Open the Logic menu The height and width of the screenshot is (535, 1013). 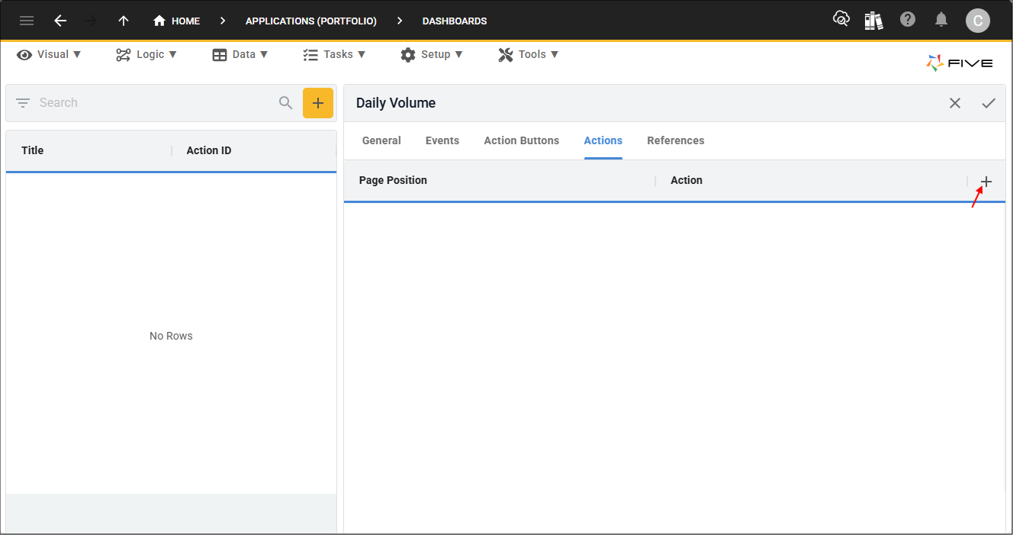pyautogui.click(x=146, y=54)
